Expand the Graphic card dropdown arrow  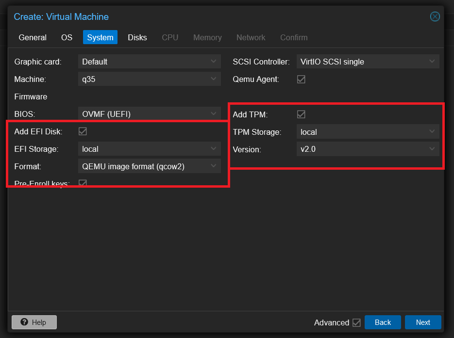coord(213,61)
